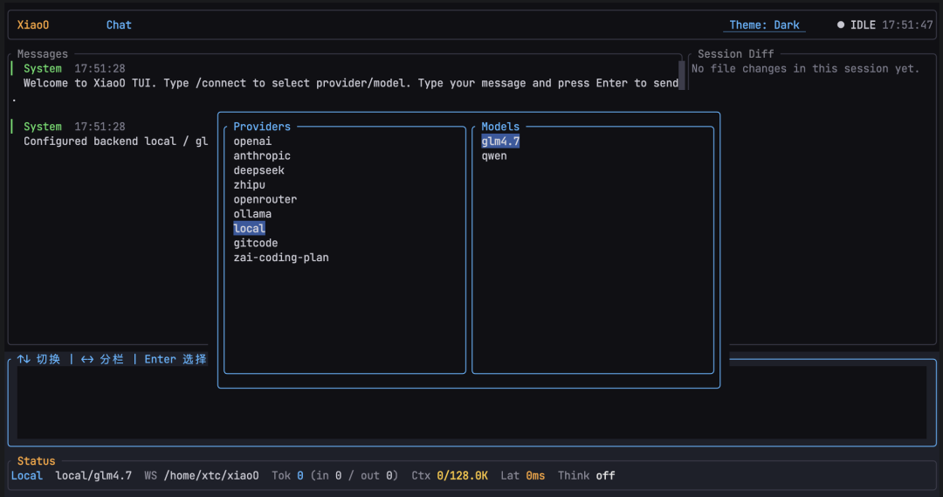Viewport: 943px width, 497px height.
Task: Click the Enter 选择 hint
Action: pos(175,359)
